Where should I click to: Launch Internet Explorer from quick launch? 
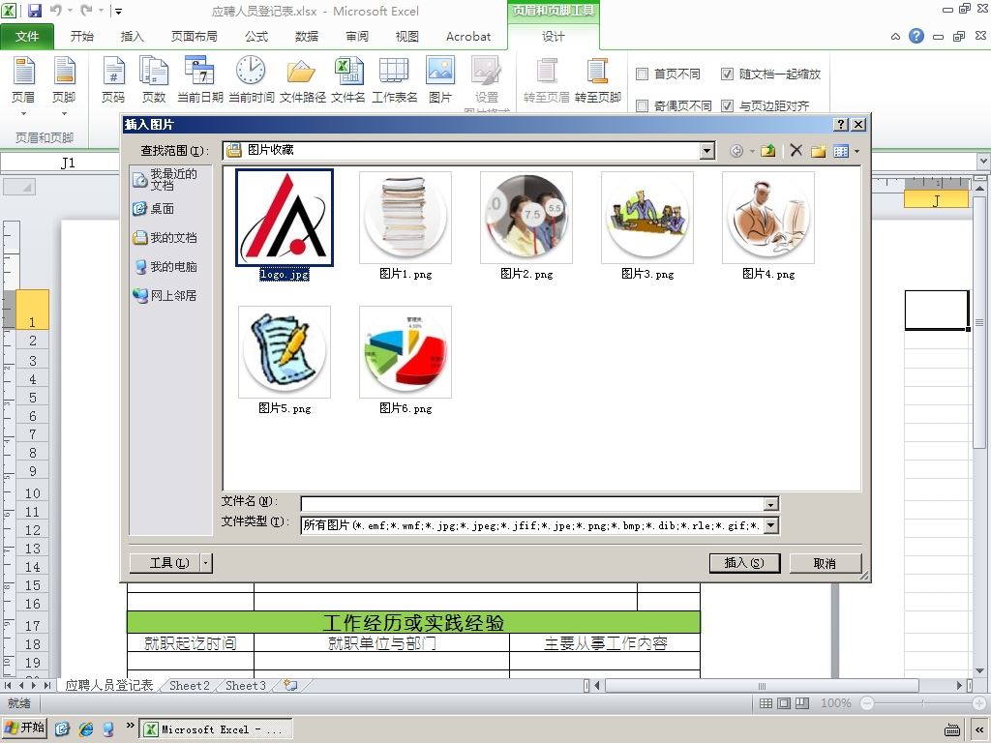(86, 729)
